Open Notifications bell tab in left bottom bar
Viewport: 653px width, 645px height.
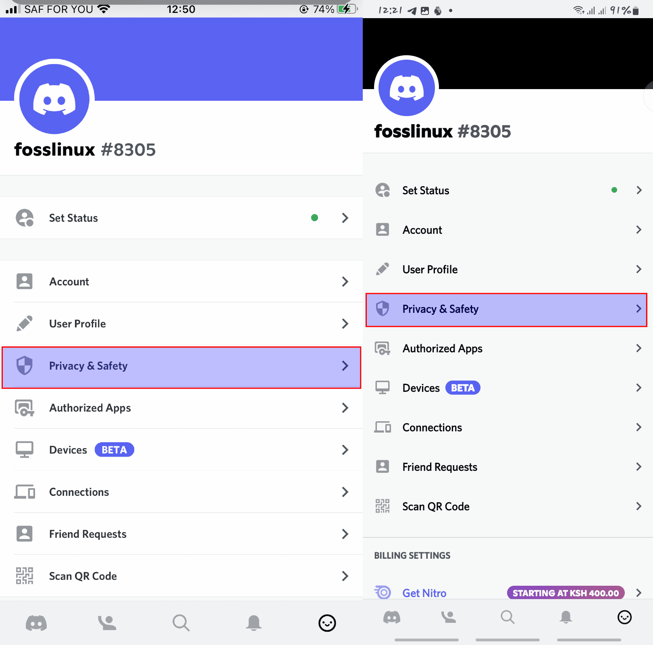point(254,623)
